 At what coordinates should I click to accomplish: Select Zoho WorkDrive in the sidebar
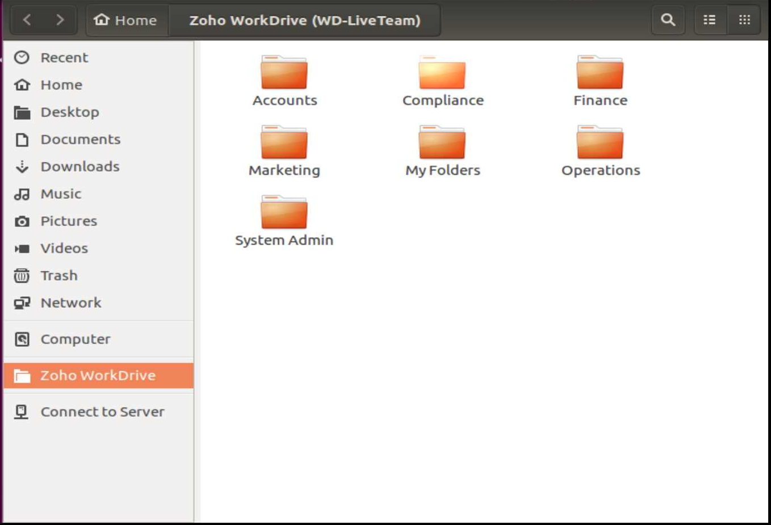[x=99, y=375]
